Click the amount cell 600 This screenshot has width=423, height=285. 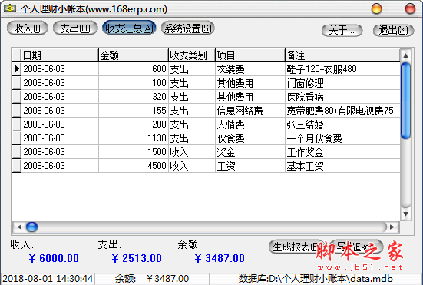point(134,69)
